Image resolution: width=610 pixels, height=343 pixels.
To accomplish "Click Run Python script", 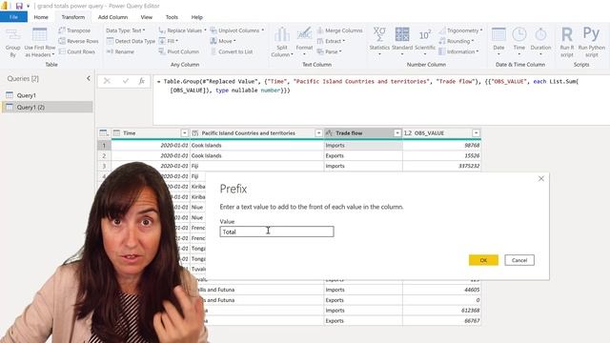I will coord(591,43).
